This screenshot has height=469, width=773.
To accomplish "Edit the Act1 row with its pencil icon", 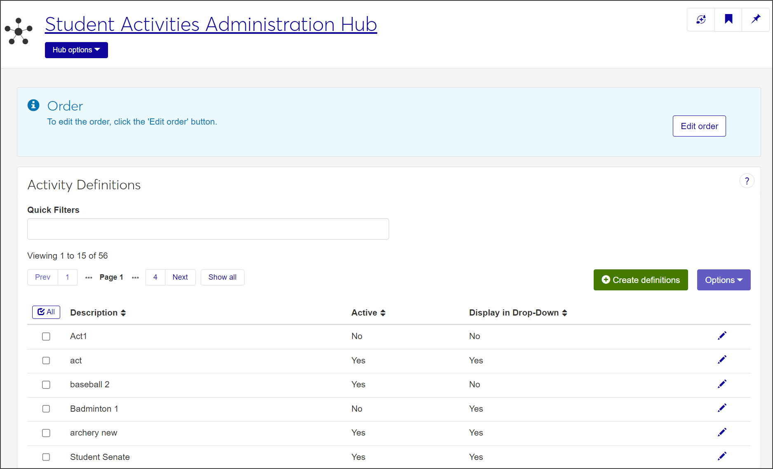I will coord(721,336).
